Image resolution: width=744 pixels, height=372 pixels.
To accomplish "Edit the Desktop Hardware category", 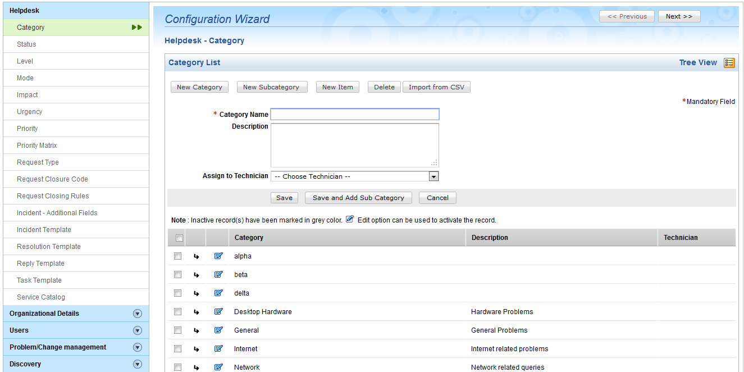I will [218, 312].
